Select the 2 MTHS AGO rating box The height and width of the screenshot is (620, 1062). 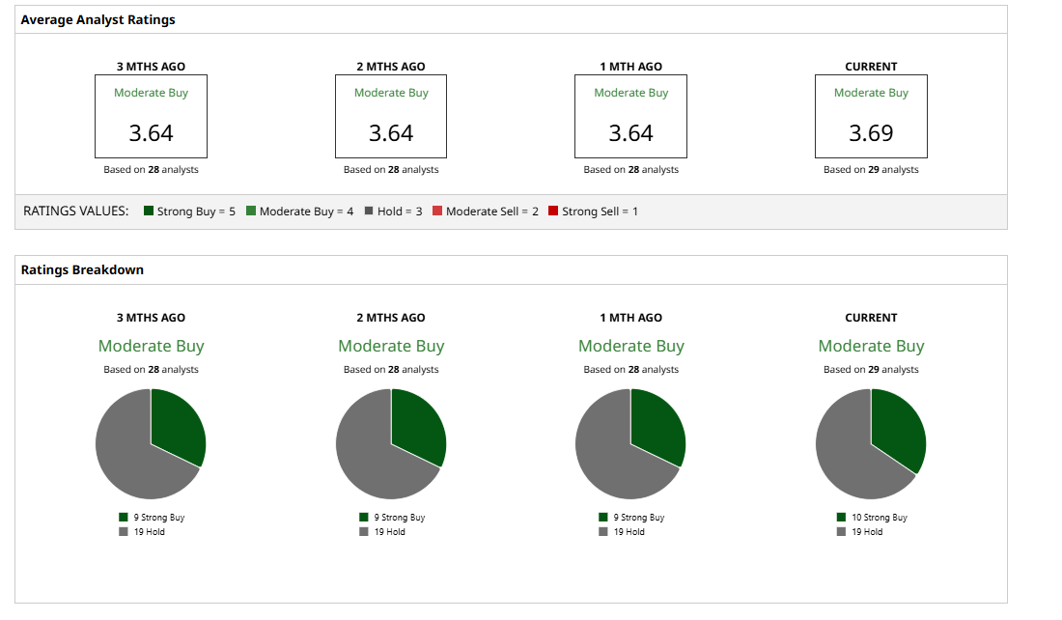[x=391, y=117]
